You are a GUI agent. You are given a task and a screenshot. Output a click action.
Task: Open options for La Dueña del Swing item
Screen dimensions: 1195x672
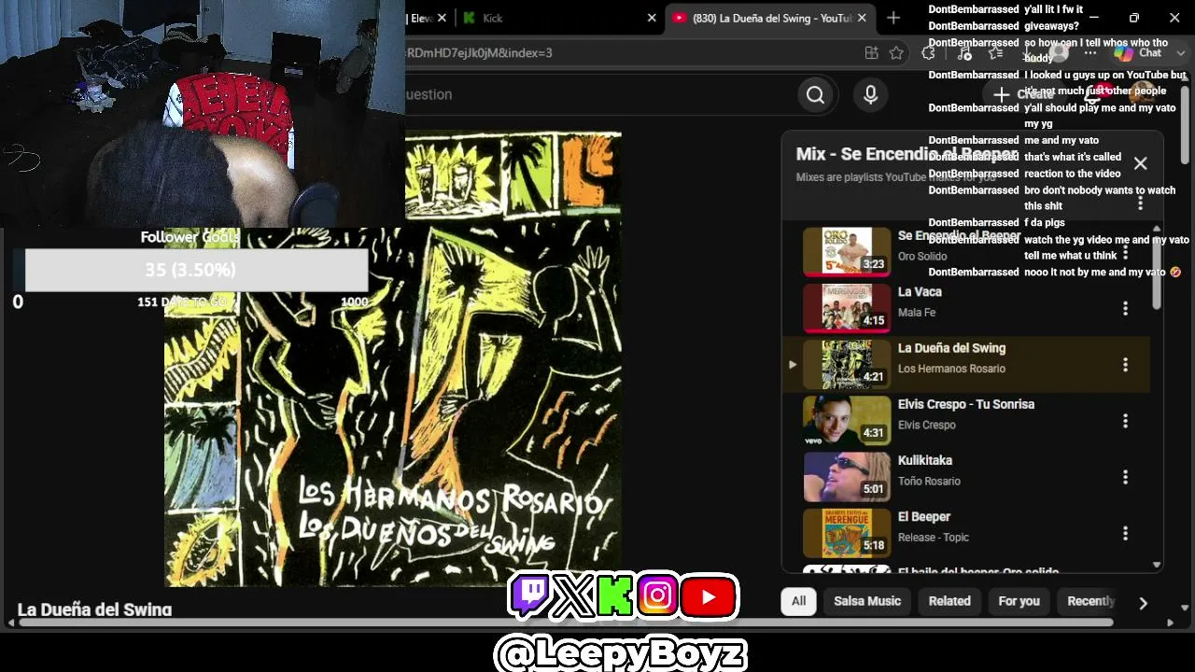tap(1125, 364)
